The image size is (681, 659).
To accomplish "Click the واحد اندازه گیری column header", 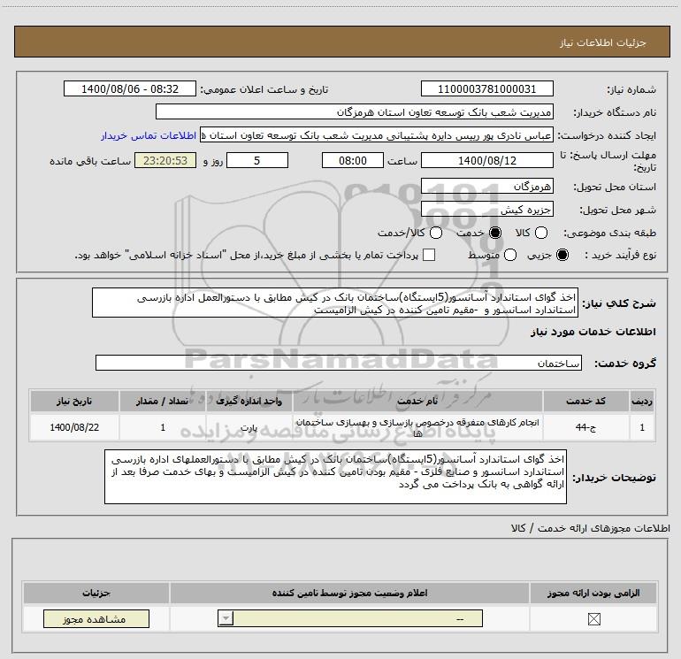I will pyautogui.click(x=249, y=401).
